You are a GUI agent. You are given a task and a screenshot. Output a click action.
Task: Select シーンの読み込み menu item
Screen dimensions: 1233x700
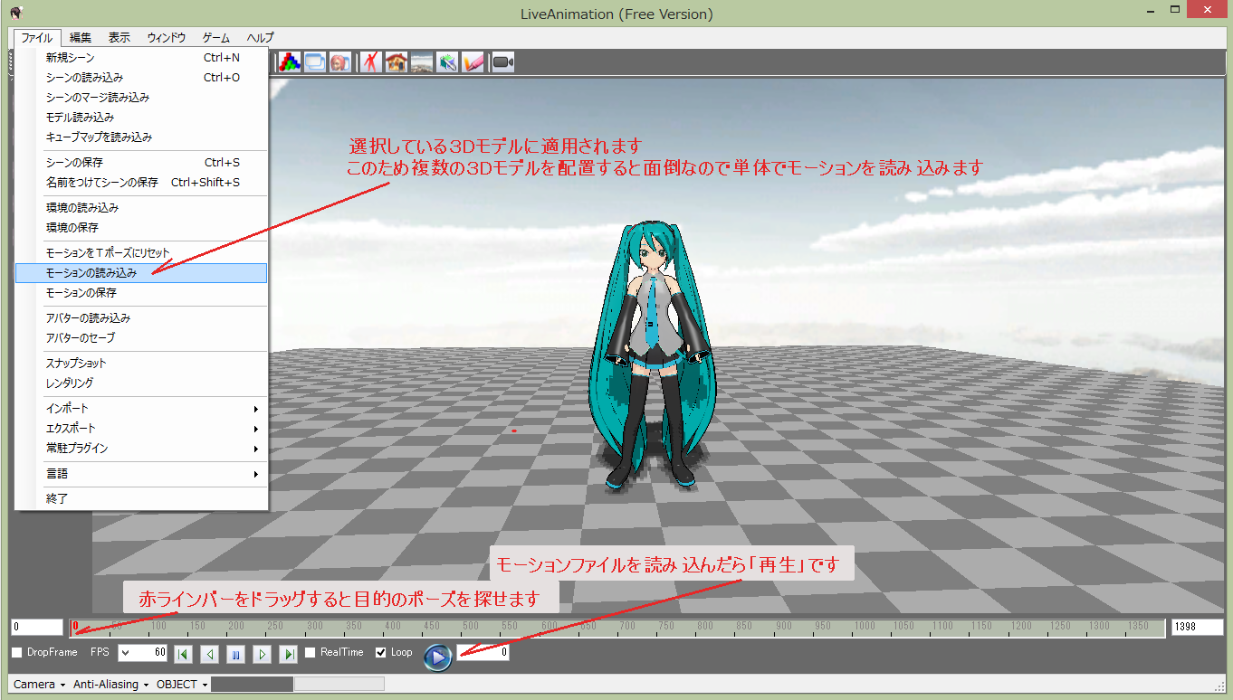(x=142, y=77)
